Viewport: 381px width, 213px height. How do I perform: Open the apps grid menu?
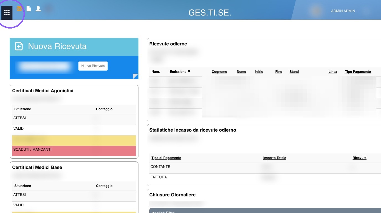coord(7,13)
